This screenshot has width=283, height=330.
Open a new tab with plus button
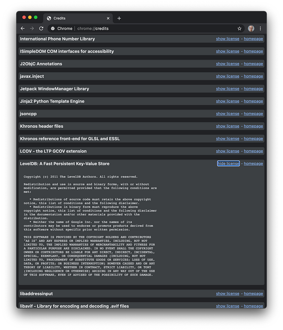(119, 18)
